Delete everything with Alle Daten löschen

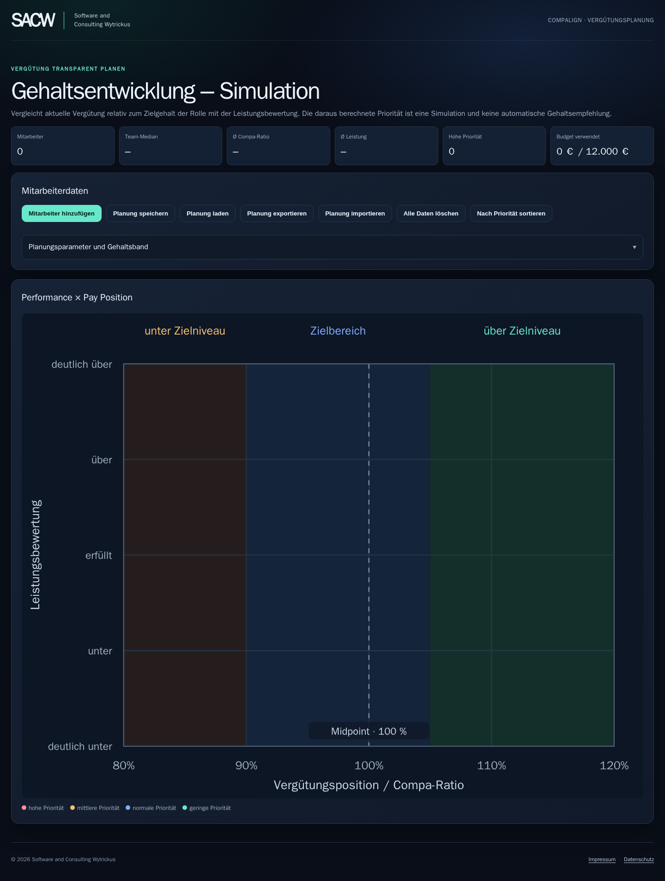tap(431, 213)
